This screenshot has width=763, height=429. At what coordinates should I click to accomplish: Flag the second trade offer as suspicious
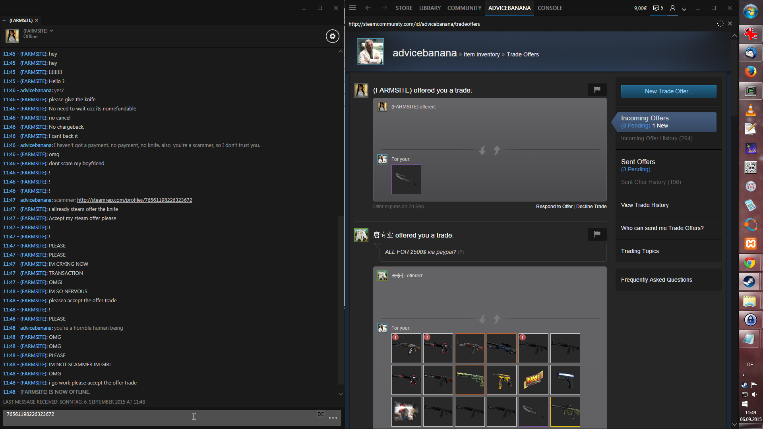click(x=597, y=234)
